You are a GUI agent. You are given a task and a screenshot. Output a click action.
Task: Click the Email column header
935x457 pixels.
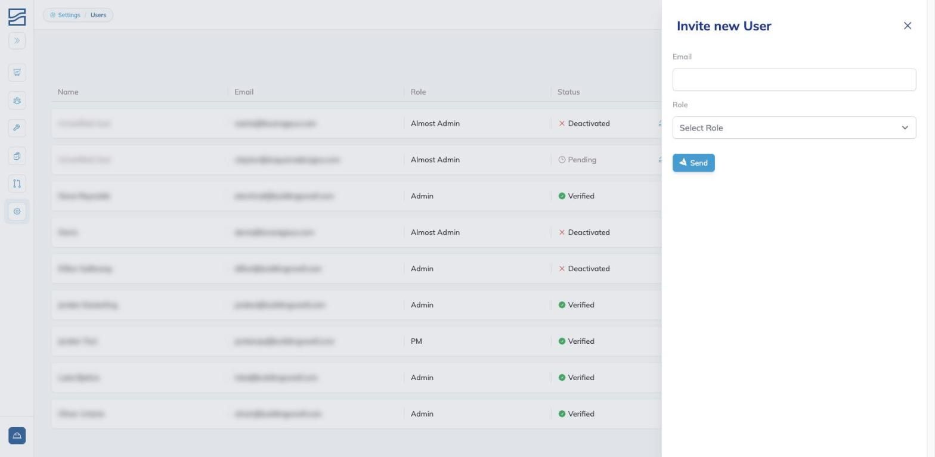pyautogui.click(x=244, y=92)
